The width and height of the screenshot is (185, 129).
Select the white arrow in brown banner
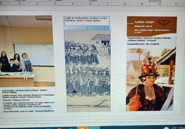[130, 24]
